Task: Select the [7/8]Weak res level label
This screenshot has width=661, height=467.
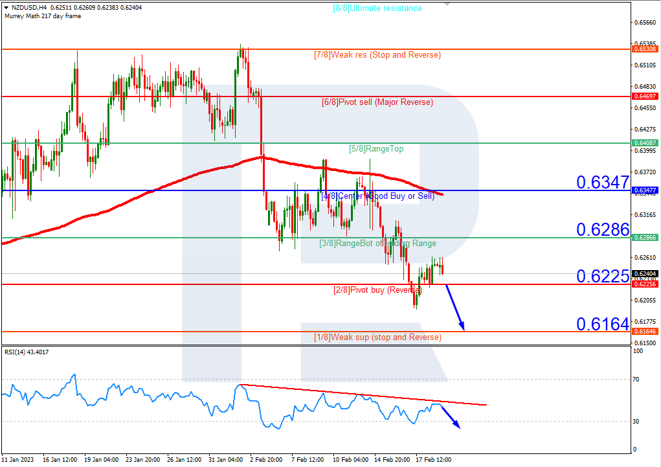Action: click(x=377, y=55)
